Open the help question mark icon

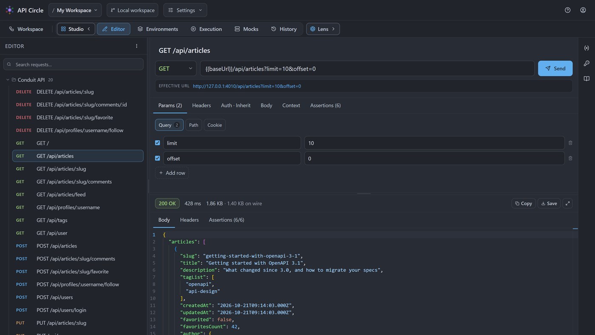[x=567, y=10]
